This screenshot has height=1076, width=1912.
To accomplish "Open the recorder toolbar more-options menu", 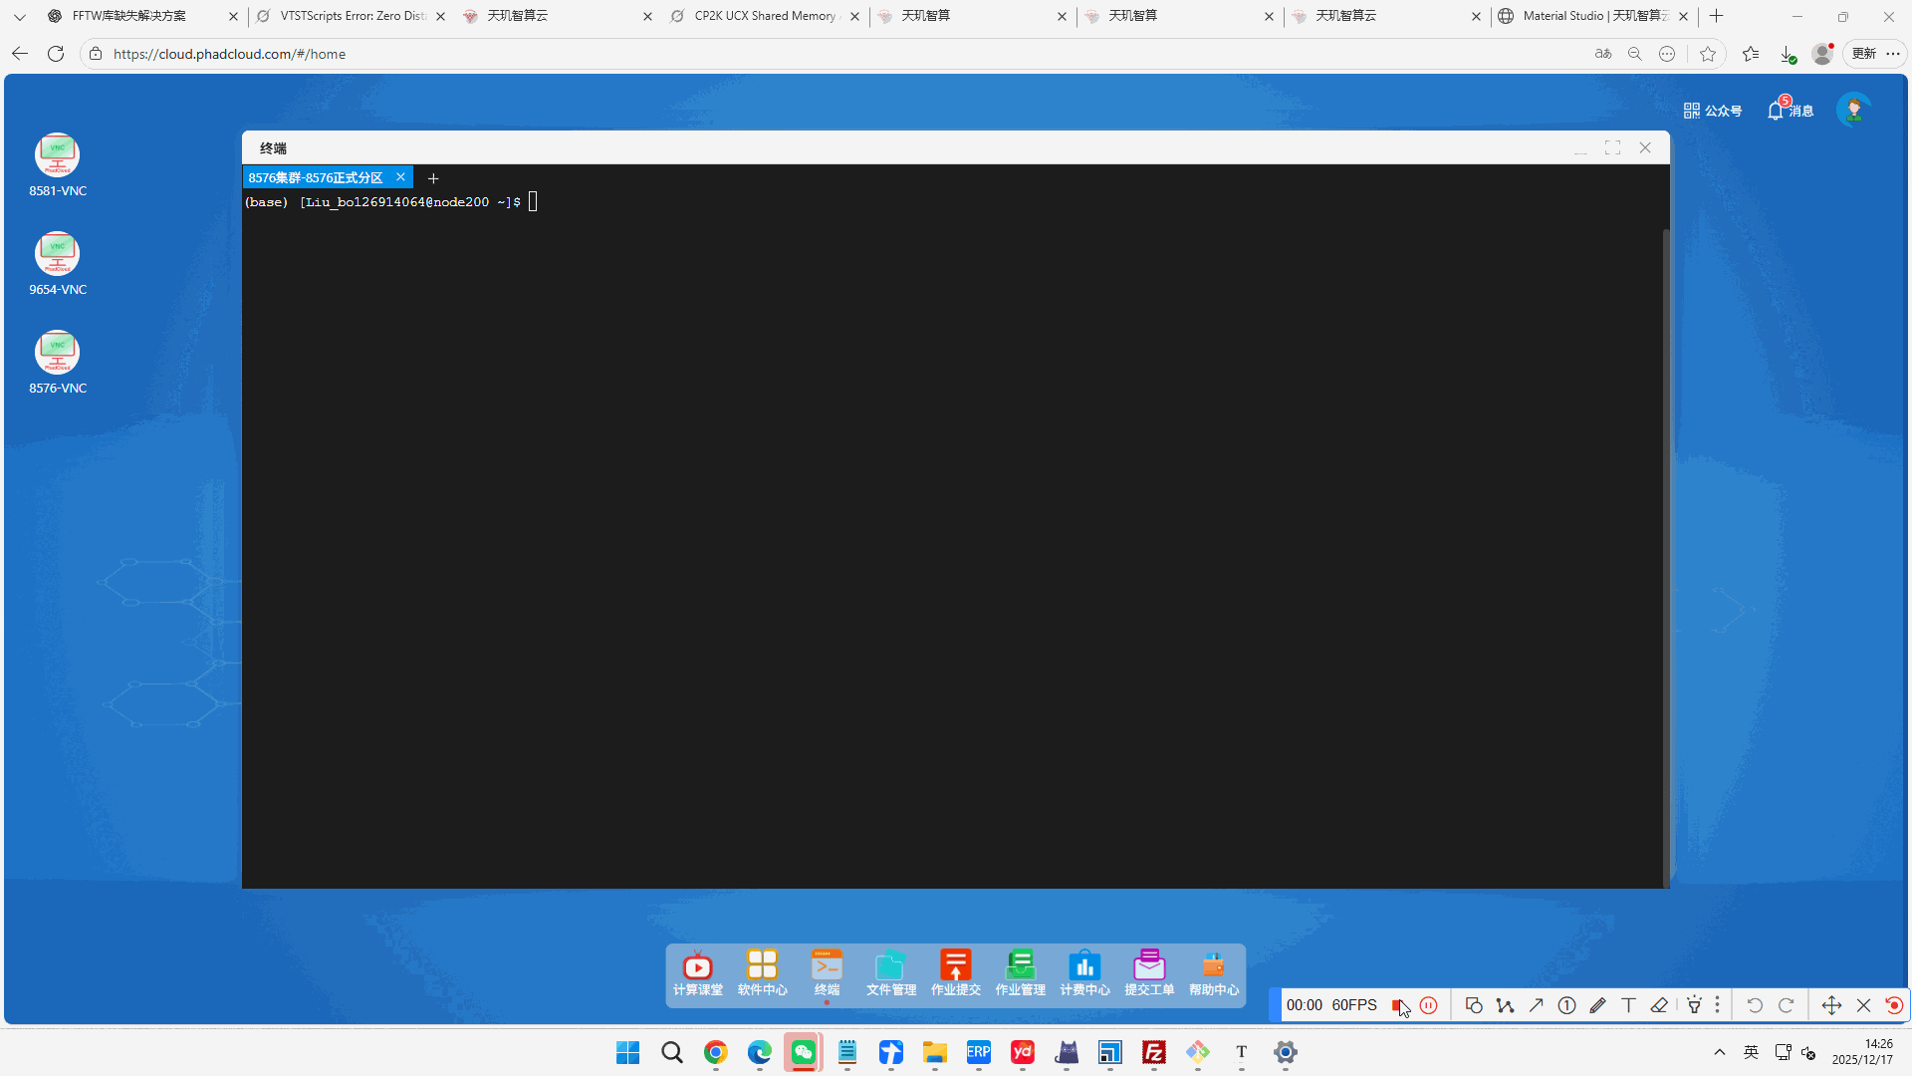I will pos(1718,1005).
